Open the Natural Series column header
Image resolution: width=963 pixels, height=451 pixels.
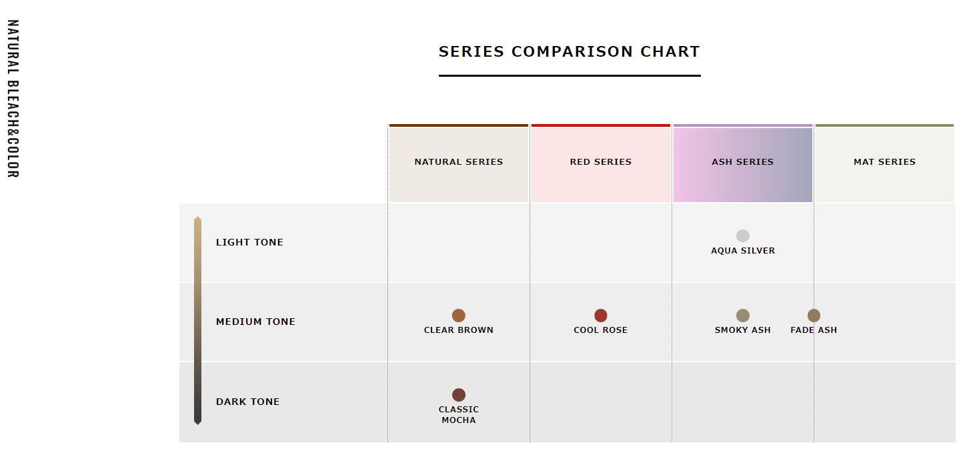(459, 162)
